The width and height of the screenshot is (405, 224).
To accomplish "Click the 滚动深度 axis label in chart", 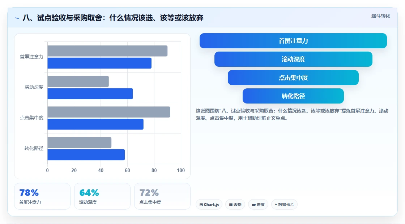I will coord(34,87).
